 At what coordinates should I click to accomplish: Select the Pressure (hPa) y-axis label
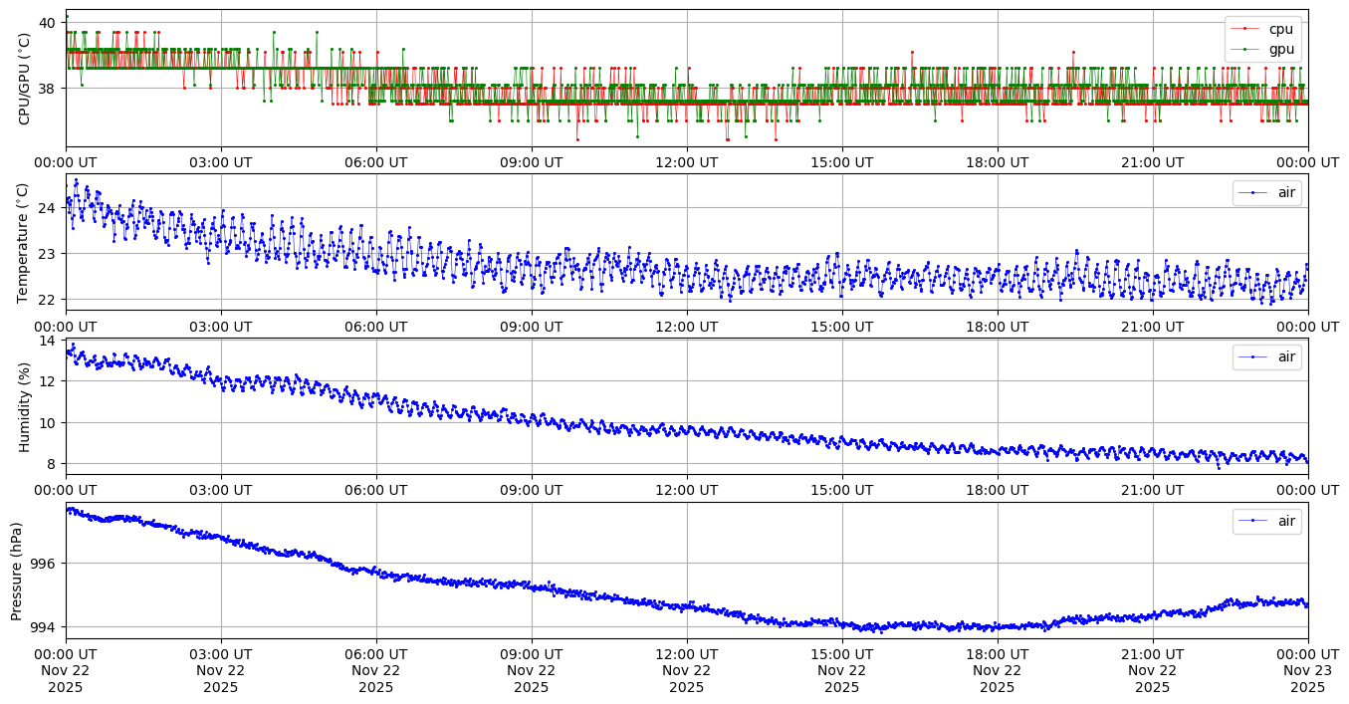pyautogui.click(x=17, y=571)
